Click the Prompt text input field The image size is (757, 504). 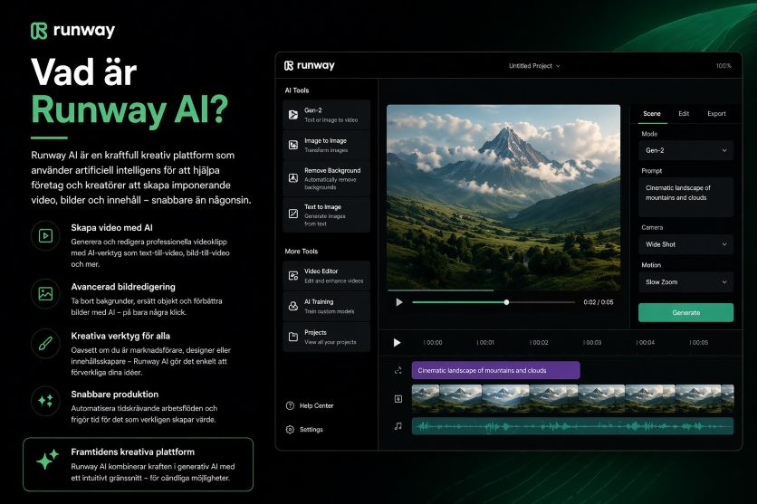[685, 197]
